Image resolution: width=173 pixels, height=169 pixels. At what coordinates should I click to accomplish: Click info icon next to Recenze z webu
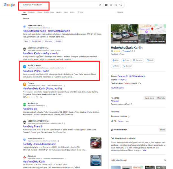pyautogui.click(x=129, y=117)
